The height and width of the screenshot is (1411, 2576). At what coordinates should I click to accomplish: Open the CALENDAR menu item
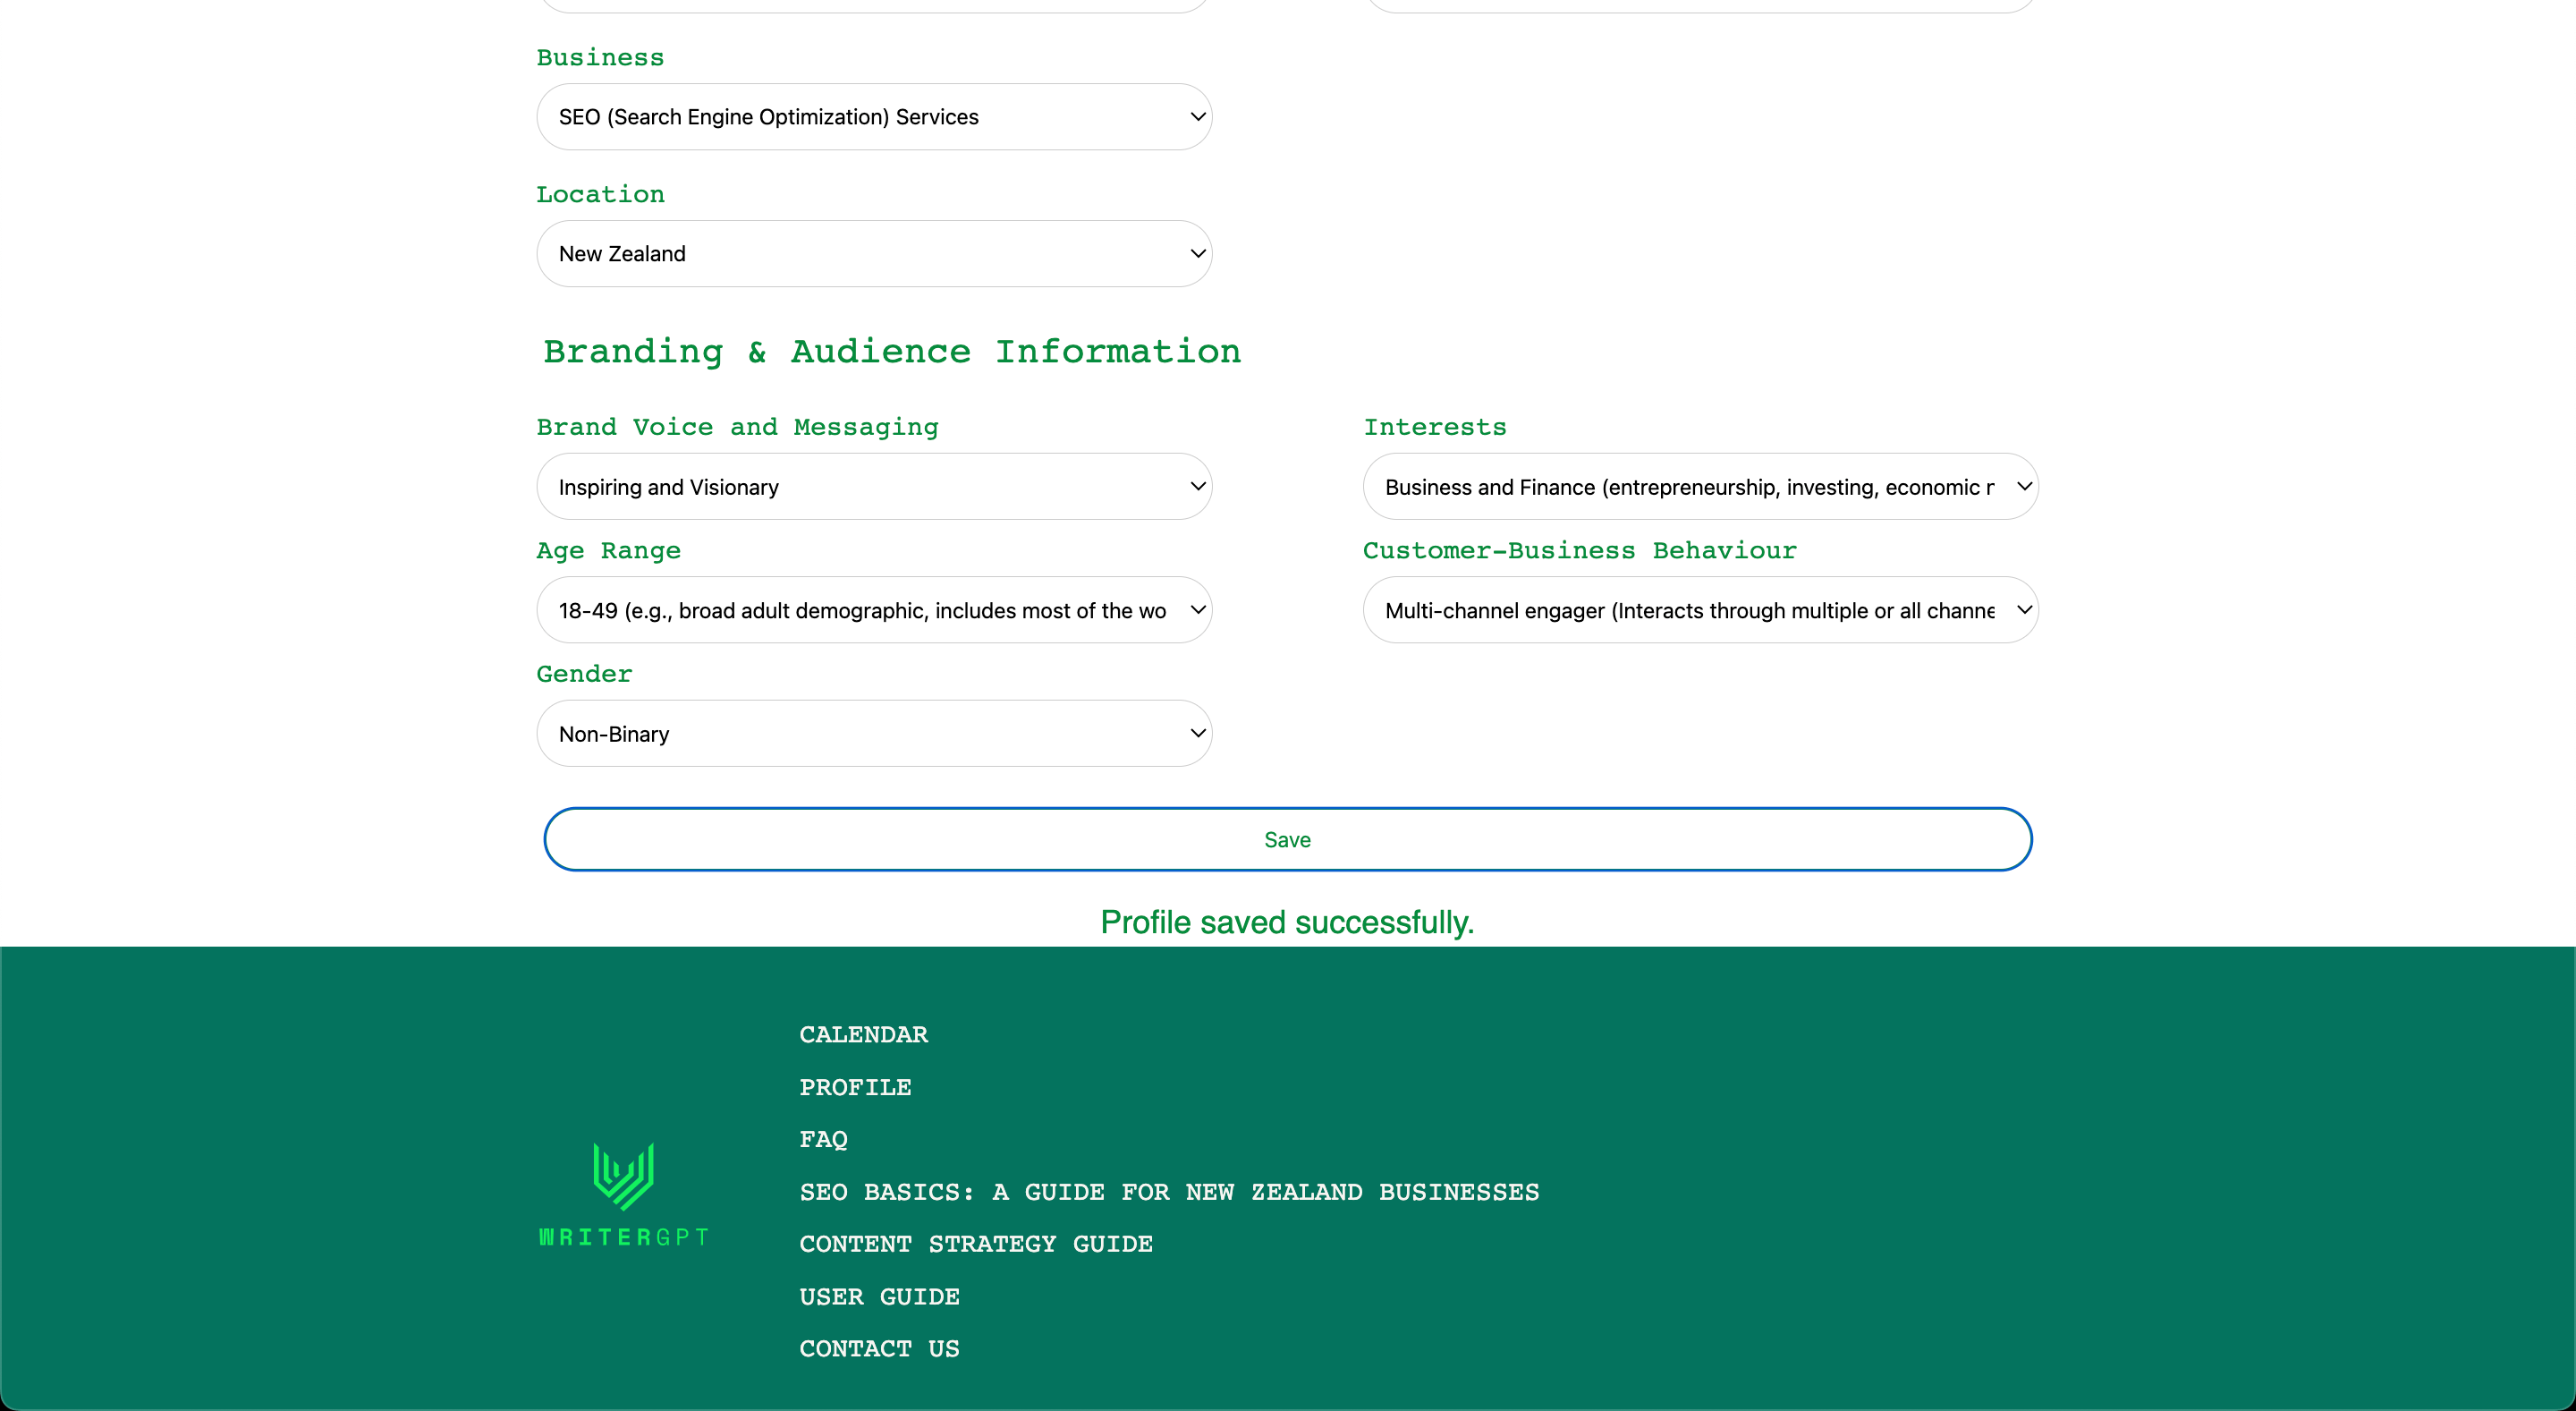tap(863, 1036)
